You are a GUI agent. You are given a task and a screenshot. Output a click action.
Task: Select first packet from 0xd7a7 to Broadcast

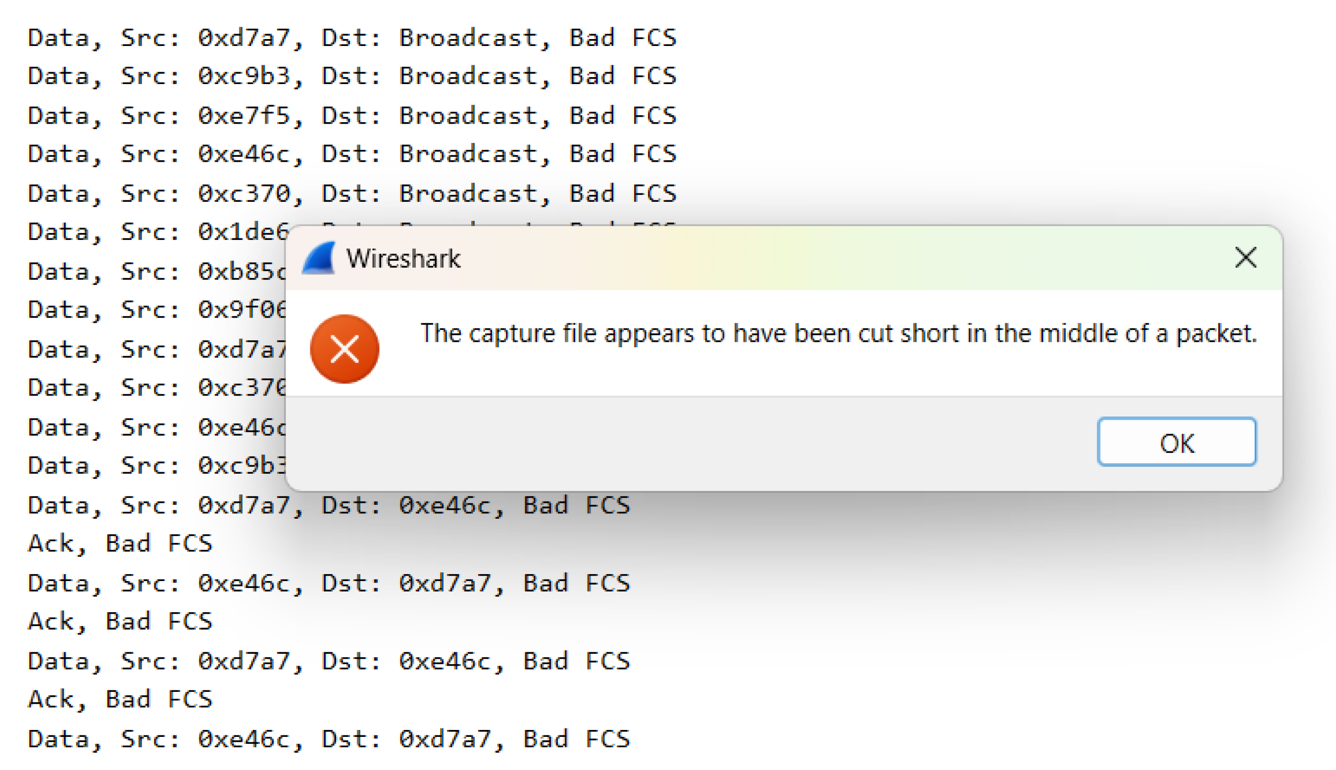pyautogui.click(x=351, y=38)
